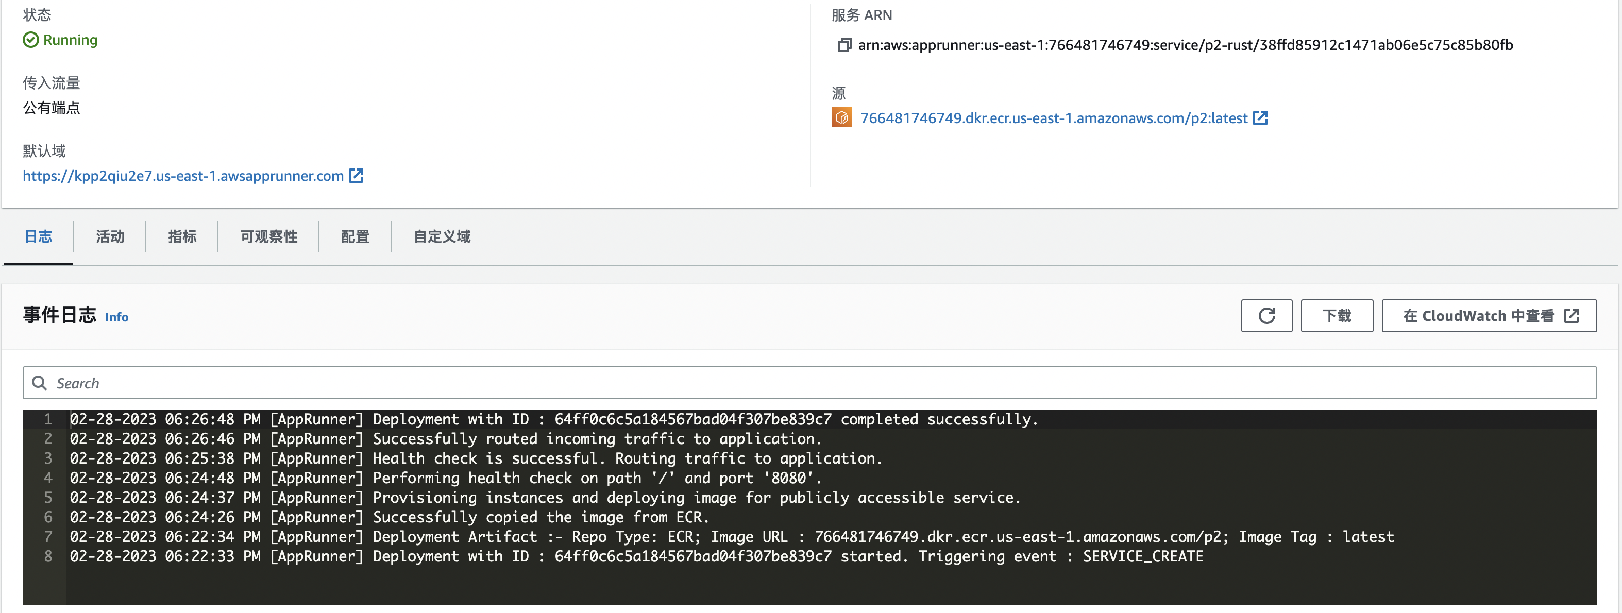Screen dimensions: 1622x613
Task: Click the ECR container source icon
Action: pos(841,117)
